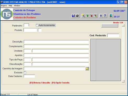Click the 'Manutencao dos Produtos' heading
128x96 pixels.
coord(27,14)
